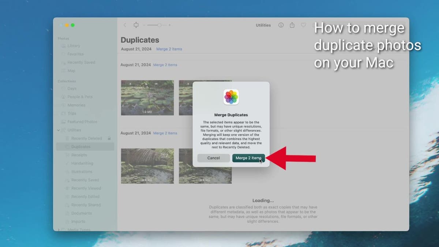The width and height of the screenshot is (439, 247).
Task: Click Merge 2 Items link under Duplicates title
Action: [169, 49]
